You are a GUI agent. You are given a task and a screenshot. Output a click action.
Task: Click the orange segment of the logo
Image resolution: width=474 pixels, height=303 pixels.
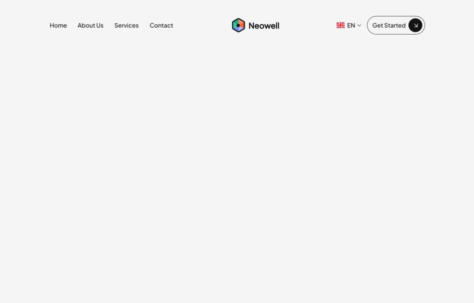(241, 23)
